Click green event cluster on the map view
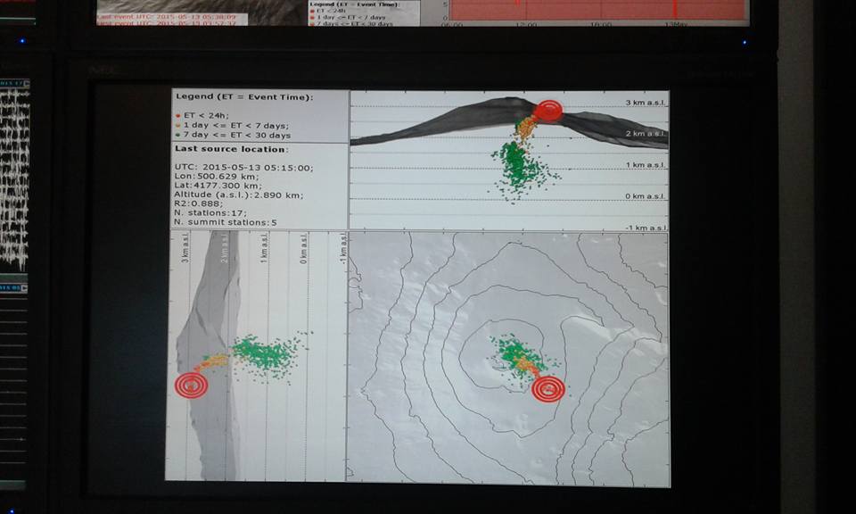The height and width of the screenshot is (514, 856). point(515,352)
